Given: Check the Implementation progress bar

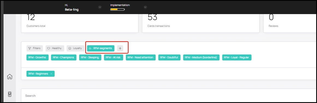Looking at the screenshot, I should (x=117, y=9).
